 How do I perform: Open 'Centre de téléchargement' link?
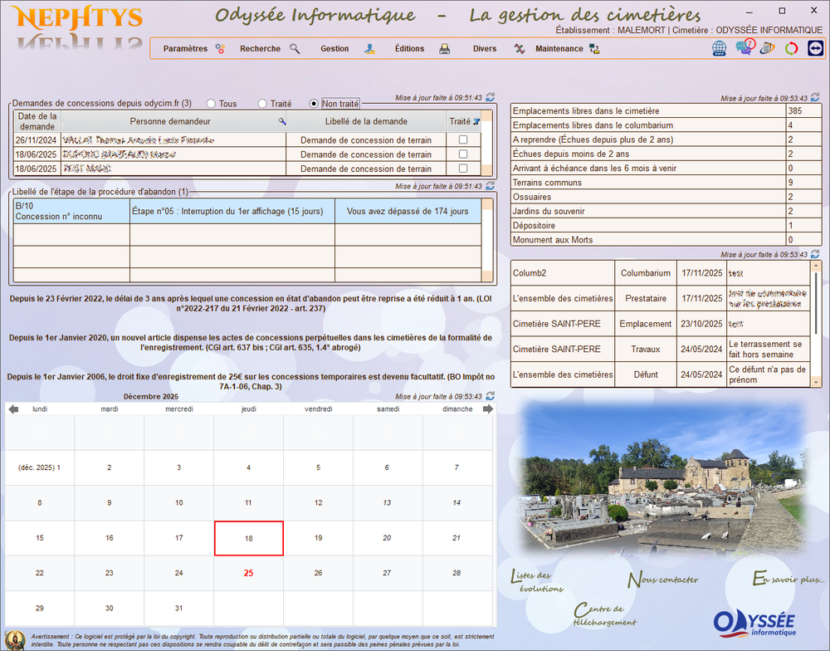point(605,615)
